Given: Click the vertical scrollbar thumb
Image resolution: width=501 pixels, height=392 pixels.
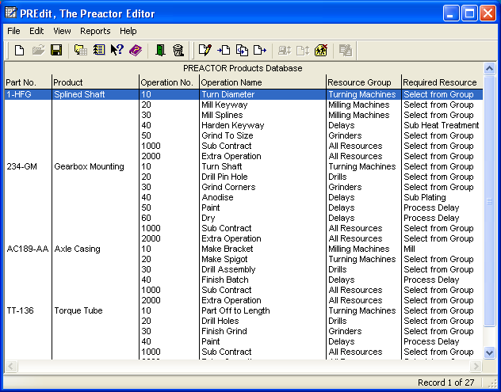Looking at the screenshot, I should click(x=489, y=201).
